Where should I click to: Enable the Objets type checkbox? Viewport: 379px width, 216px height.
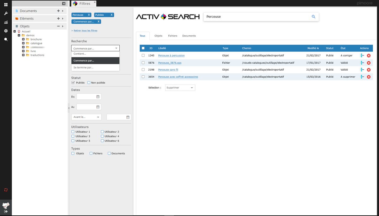point(73,154)
